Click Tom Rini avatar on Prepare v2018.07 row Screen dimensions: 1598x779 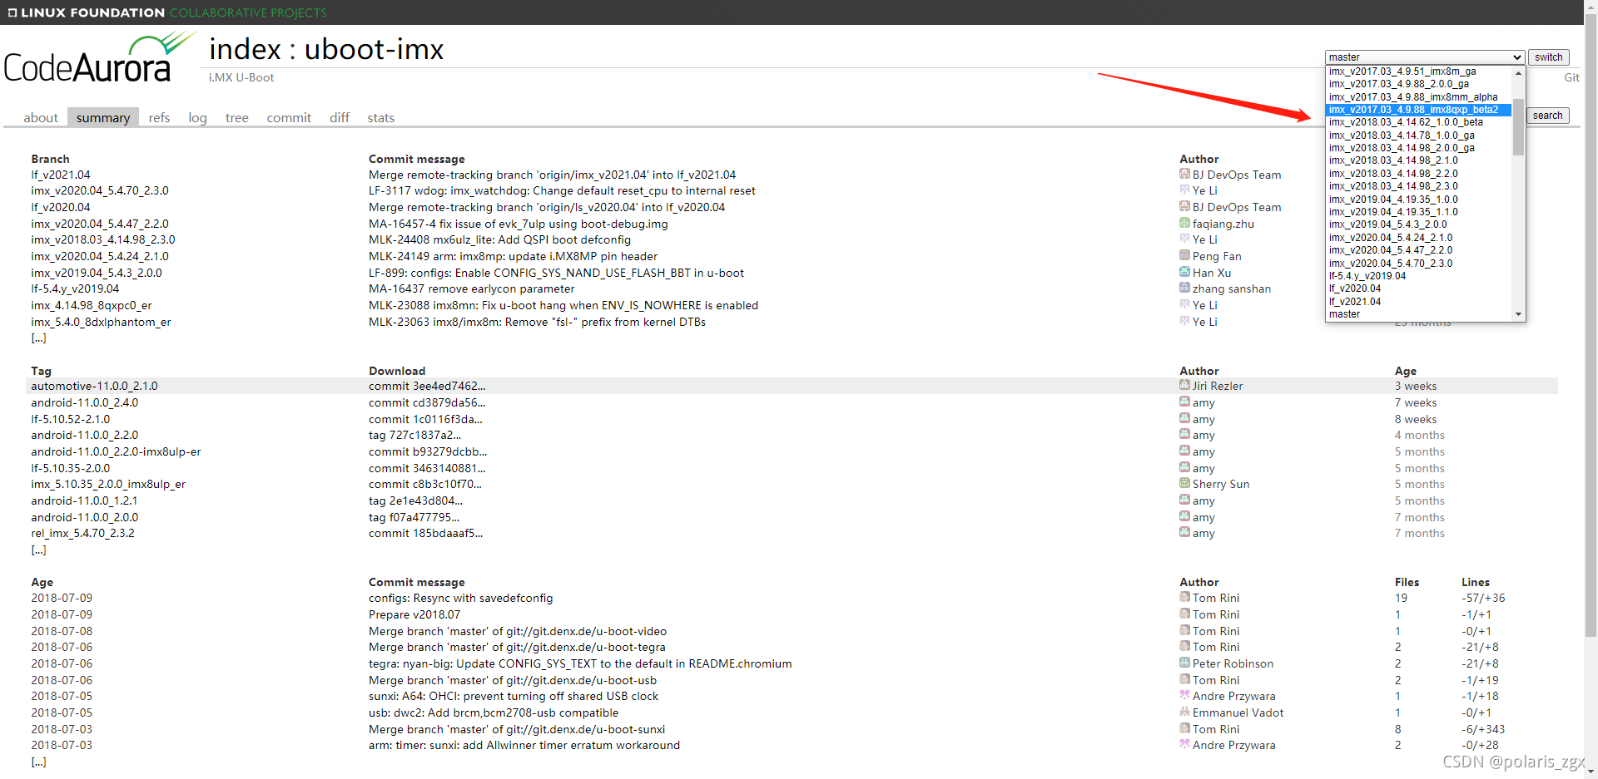(1184, 614)
